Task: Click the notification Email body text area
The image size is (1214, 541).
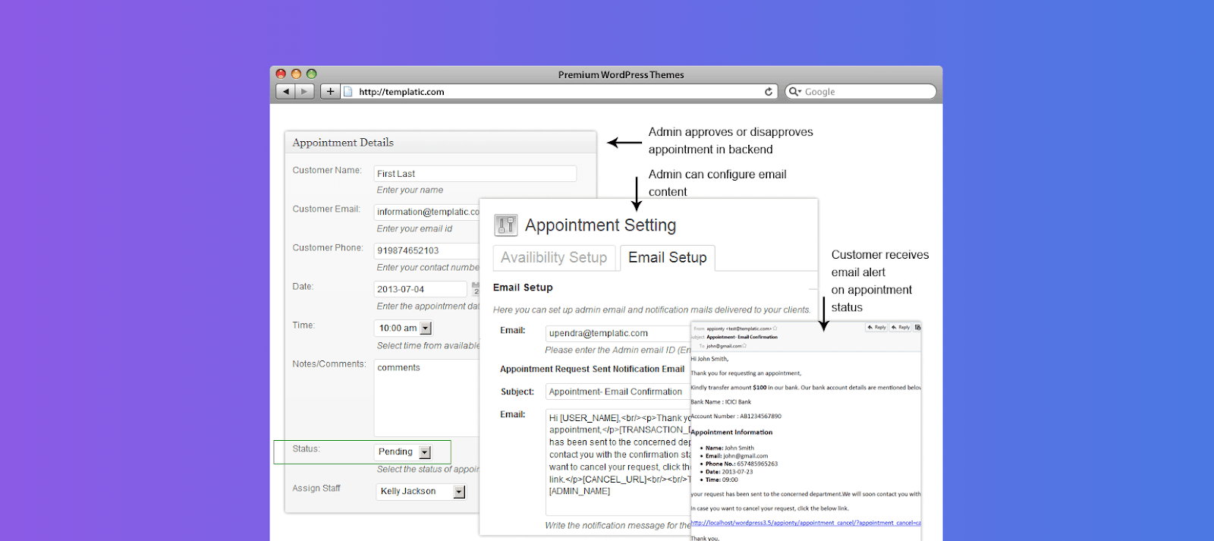Action: 618,462
